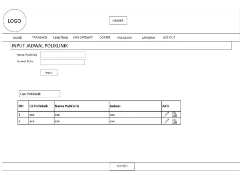
Task: Click the Nama Poliklinik column header
Action: point(81,106)
